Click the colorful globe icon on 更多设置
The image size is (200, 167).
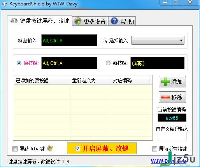click(77, 21)
